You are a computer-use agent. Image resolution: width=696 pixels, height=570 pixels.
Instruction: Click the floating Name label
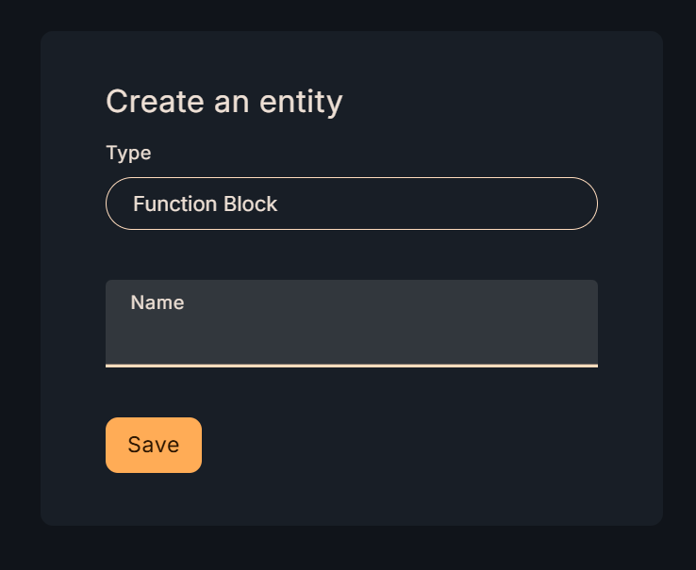tap(157, 302)
